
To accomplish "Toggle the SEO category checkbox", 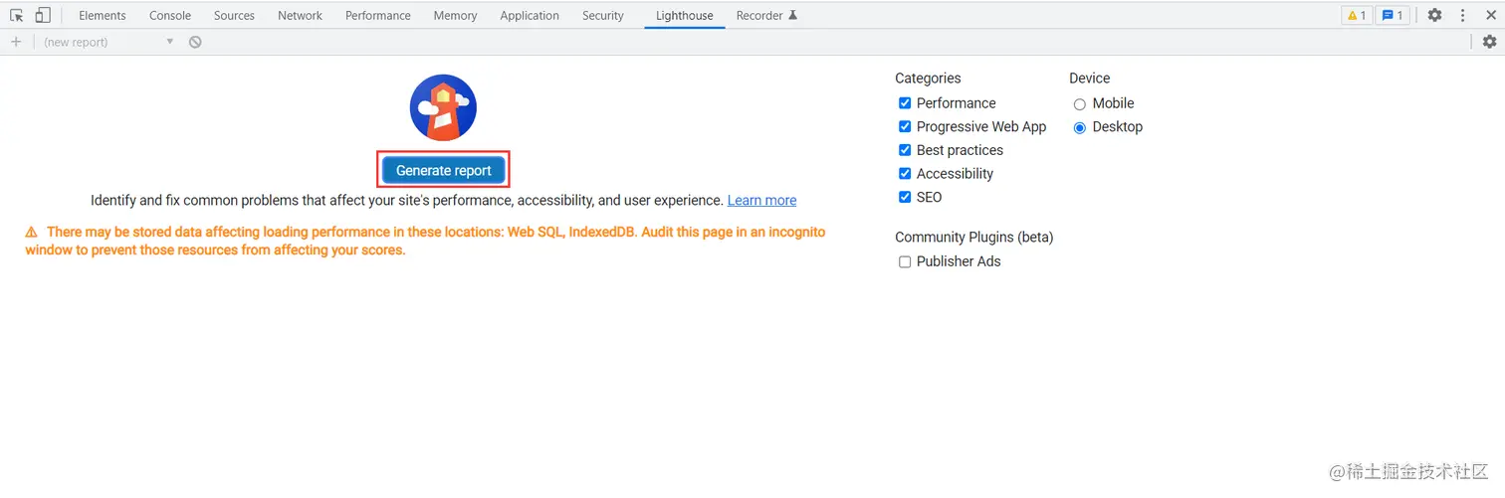I will click(905, 197).
